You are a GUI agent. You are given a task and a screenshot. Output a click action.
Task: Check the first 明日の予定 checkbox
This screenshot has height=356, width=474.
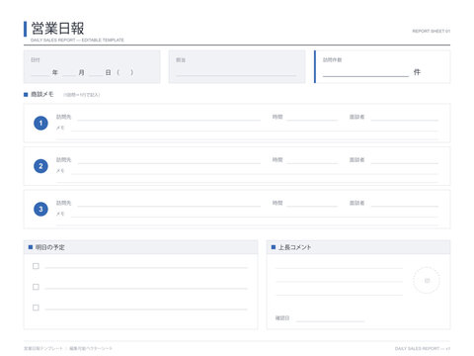(x=36, y=266)
